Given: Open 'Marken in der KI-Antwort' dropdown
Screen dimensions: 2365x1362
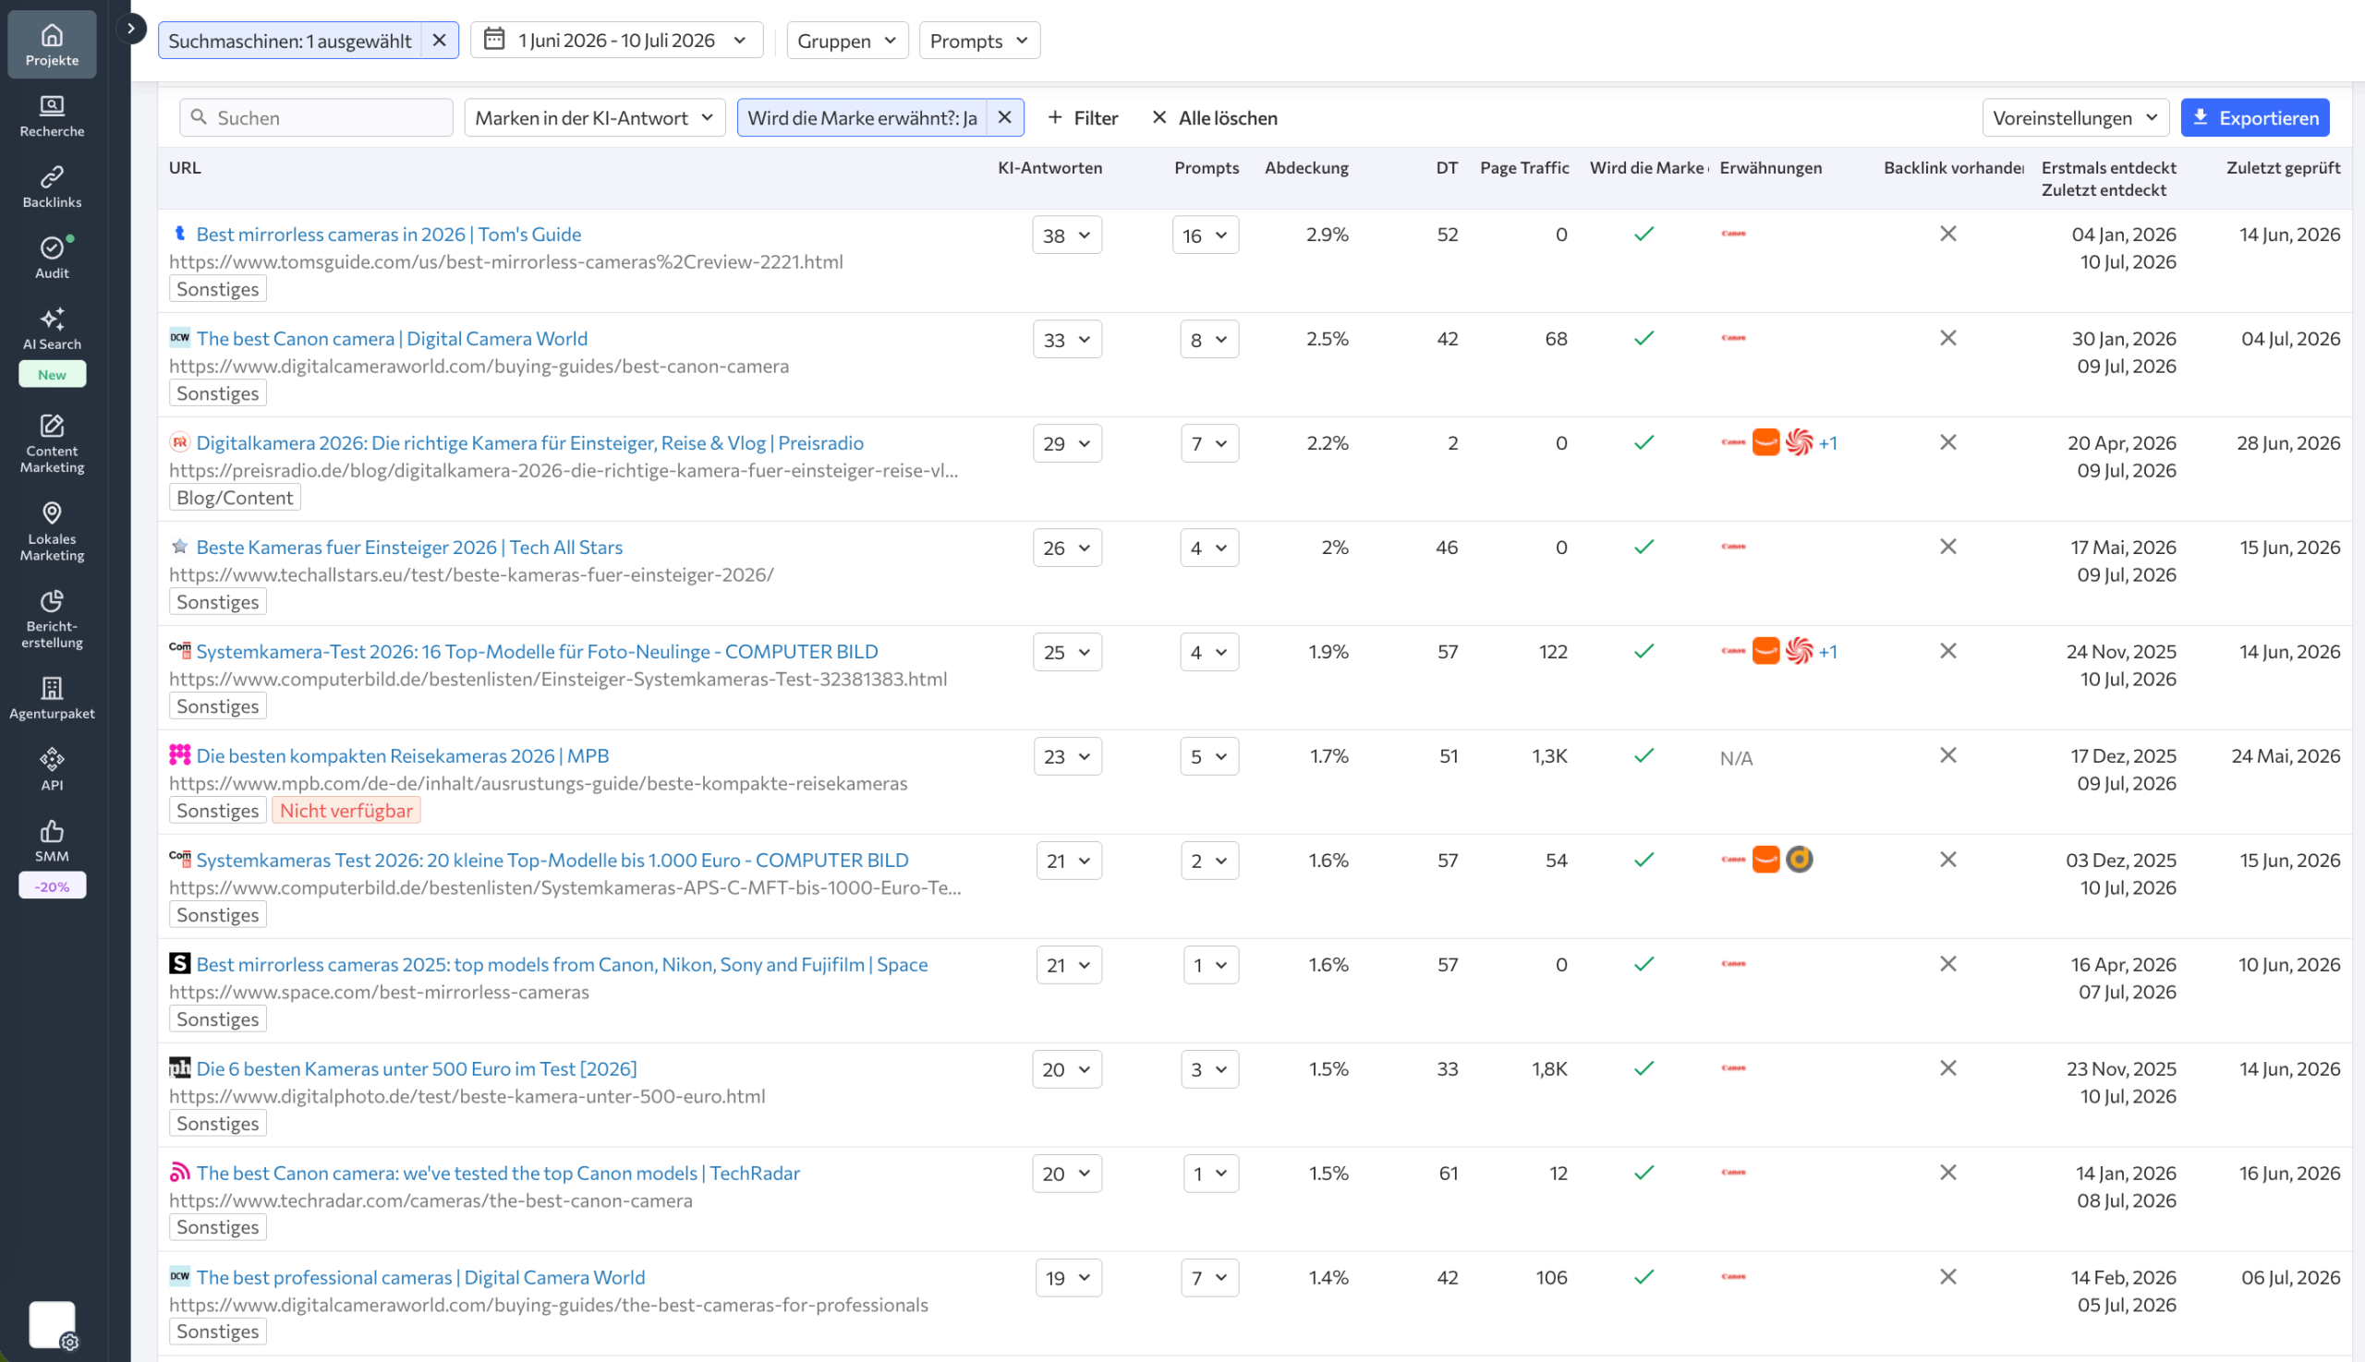Looking at the screenshot, I should point(594,117).
